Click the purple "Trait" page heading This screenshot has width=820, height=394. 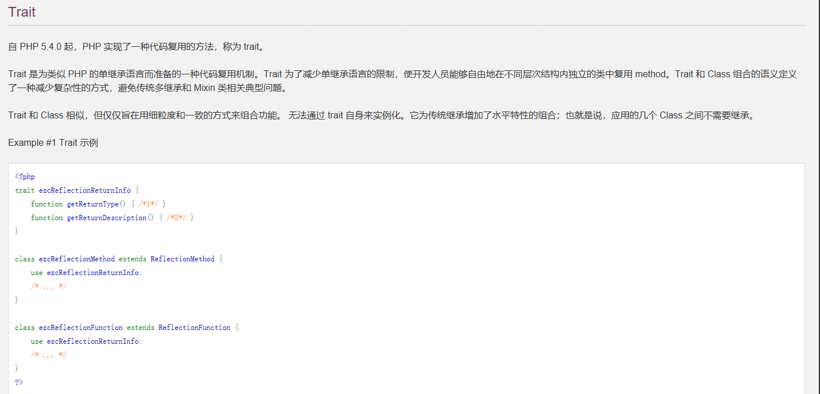pos(22,12)
